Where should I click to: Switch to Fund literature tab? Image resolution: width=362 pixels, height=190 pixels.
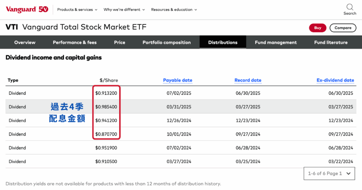331,42
